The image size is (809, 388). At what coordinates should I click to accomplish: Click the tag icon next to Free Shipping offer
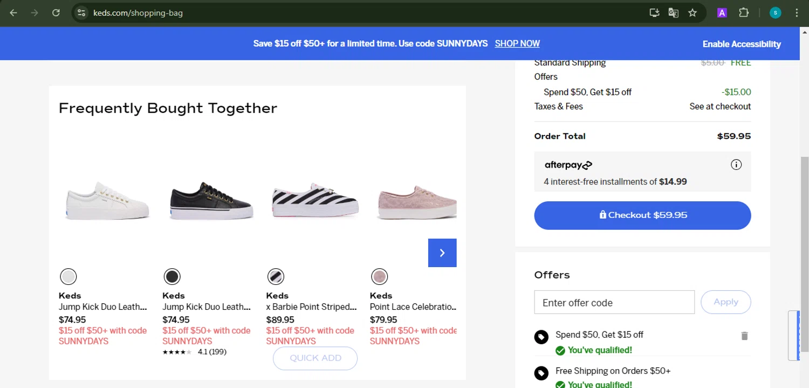click(x=541, y=373)
